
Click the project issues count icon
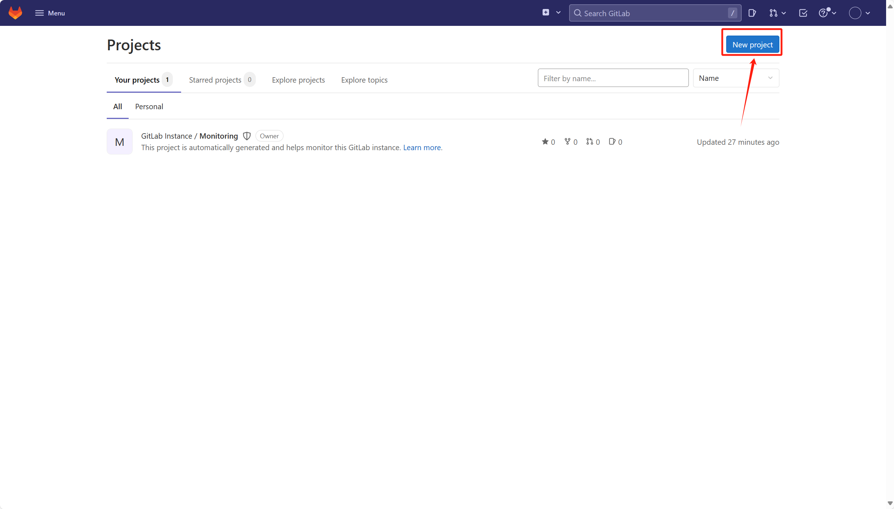[x=612, y=142]
